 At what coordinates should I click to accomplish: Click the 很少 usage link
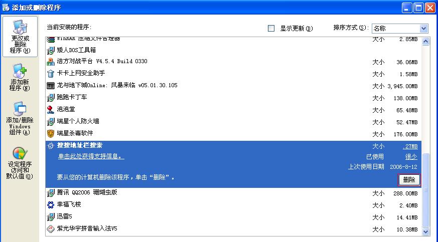pos(411,157)
